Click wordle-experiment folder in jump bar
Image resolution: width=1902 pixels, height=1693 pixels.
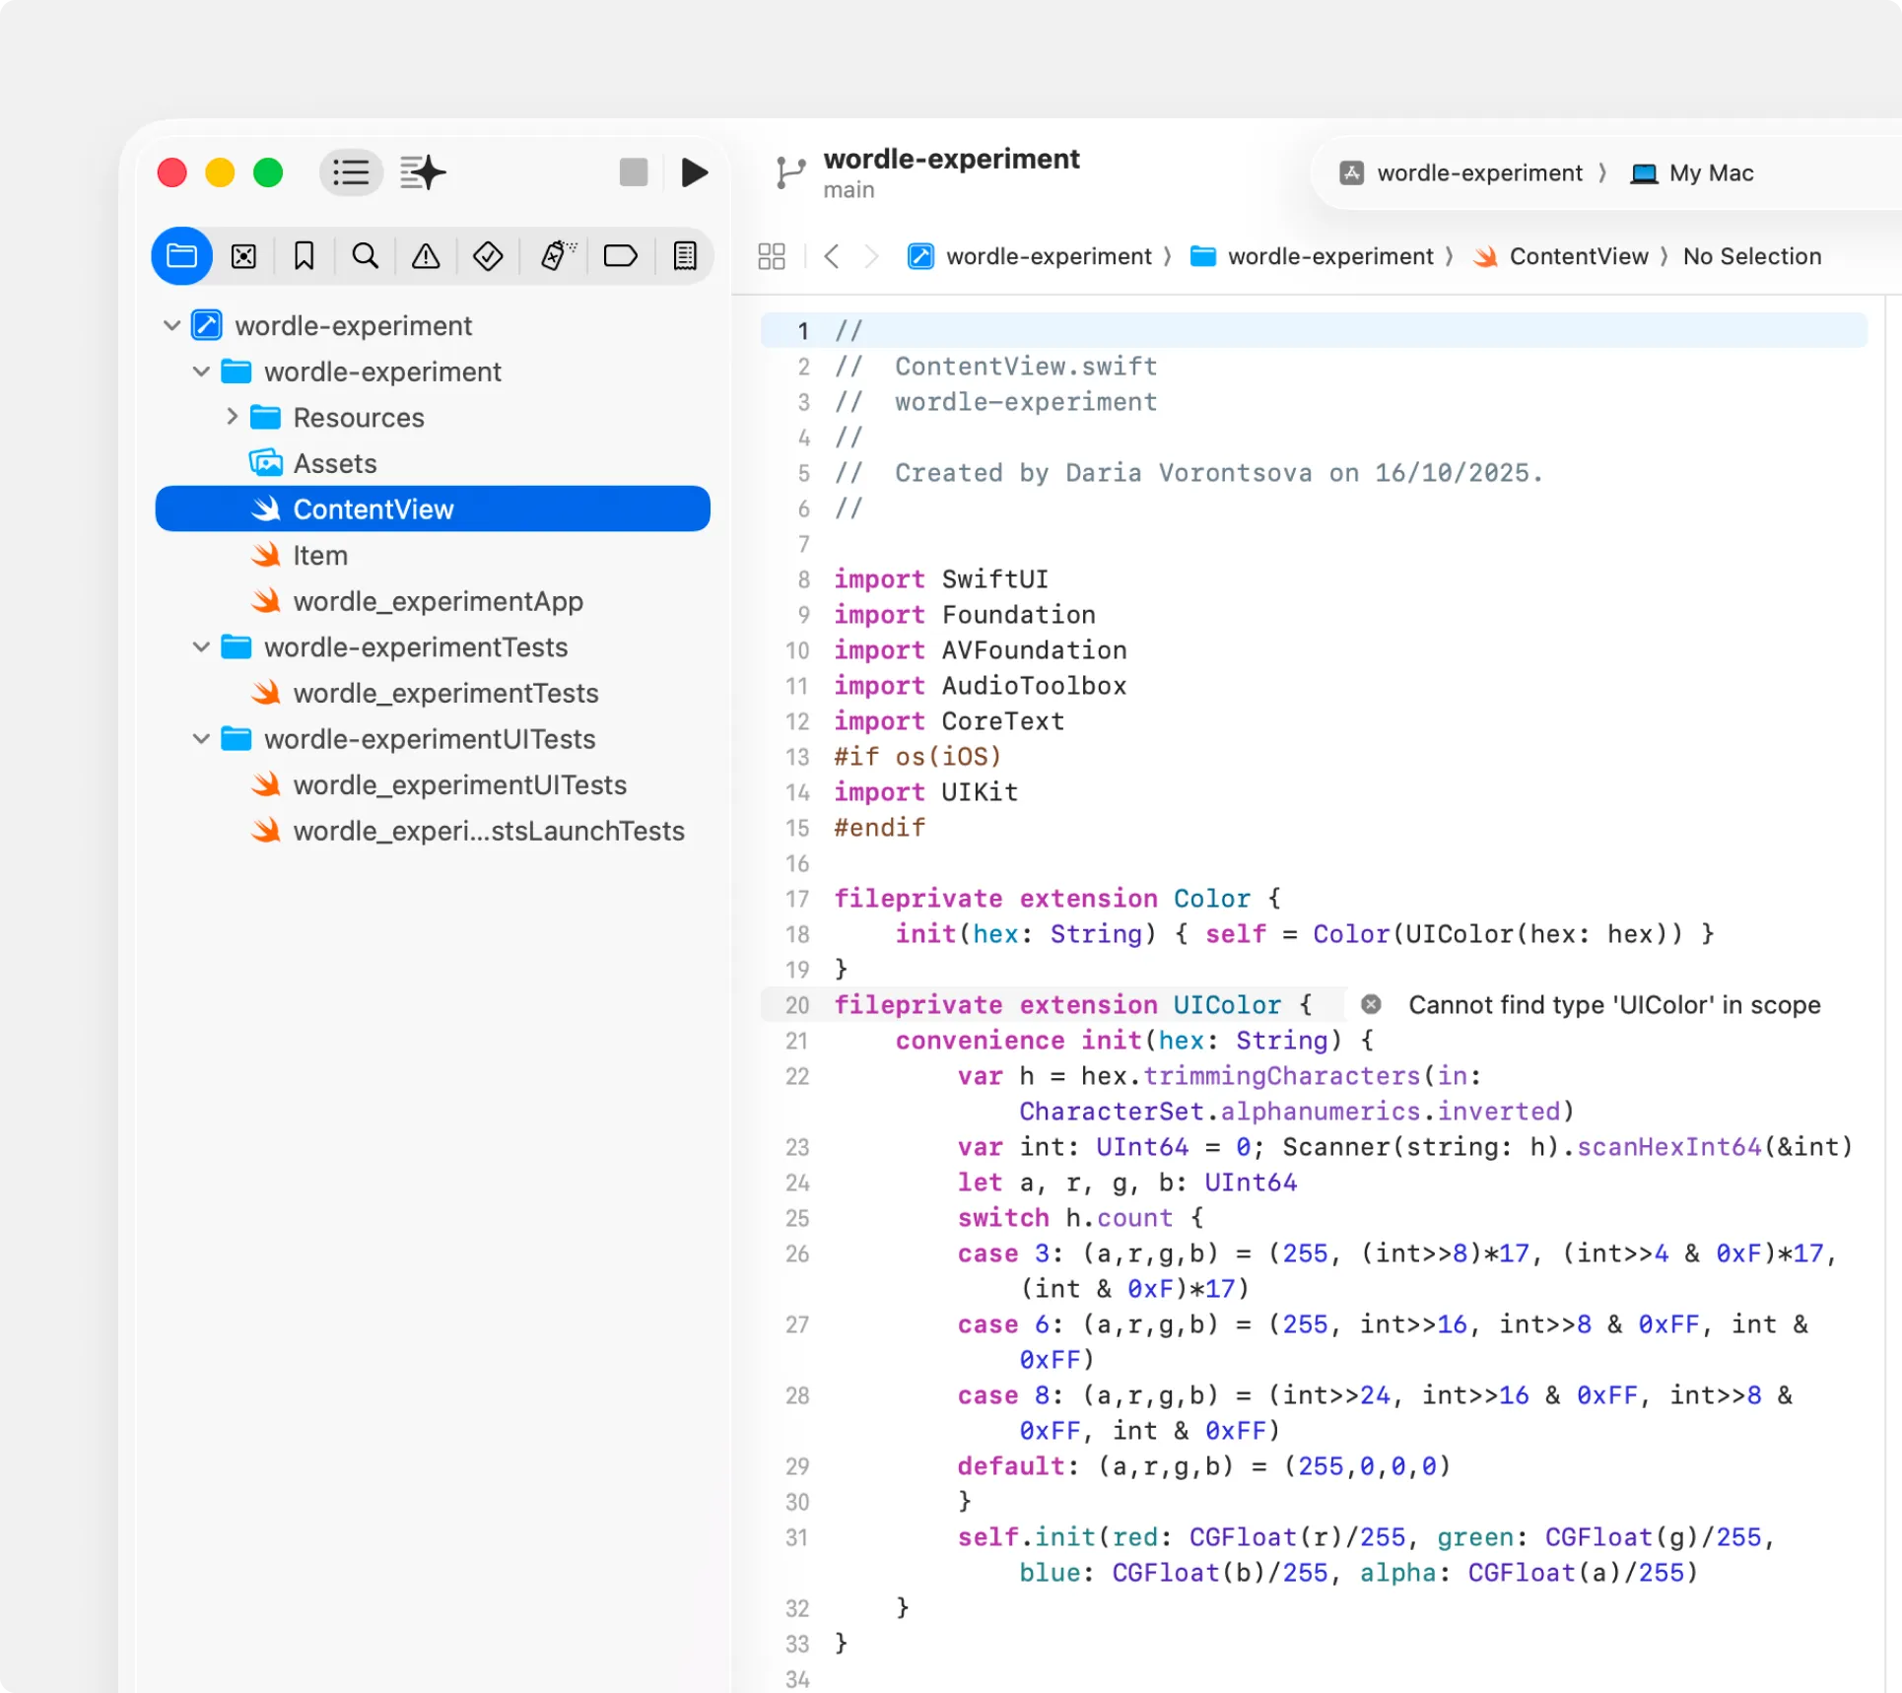point(1312,256)
